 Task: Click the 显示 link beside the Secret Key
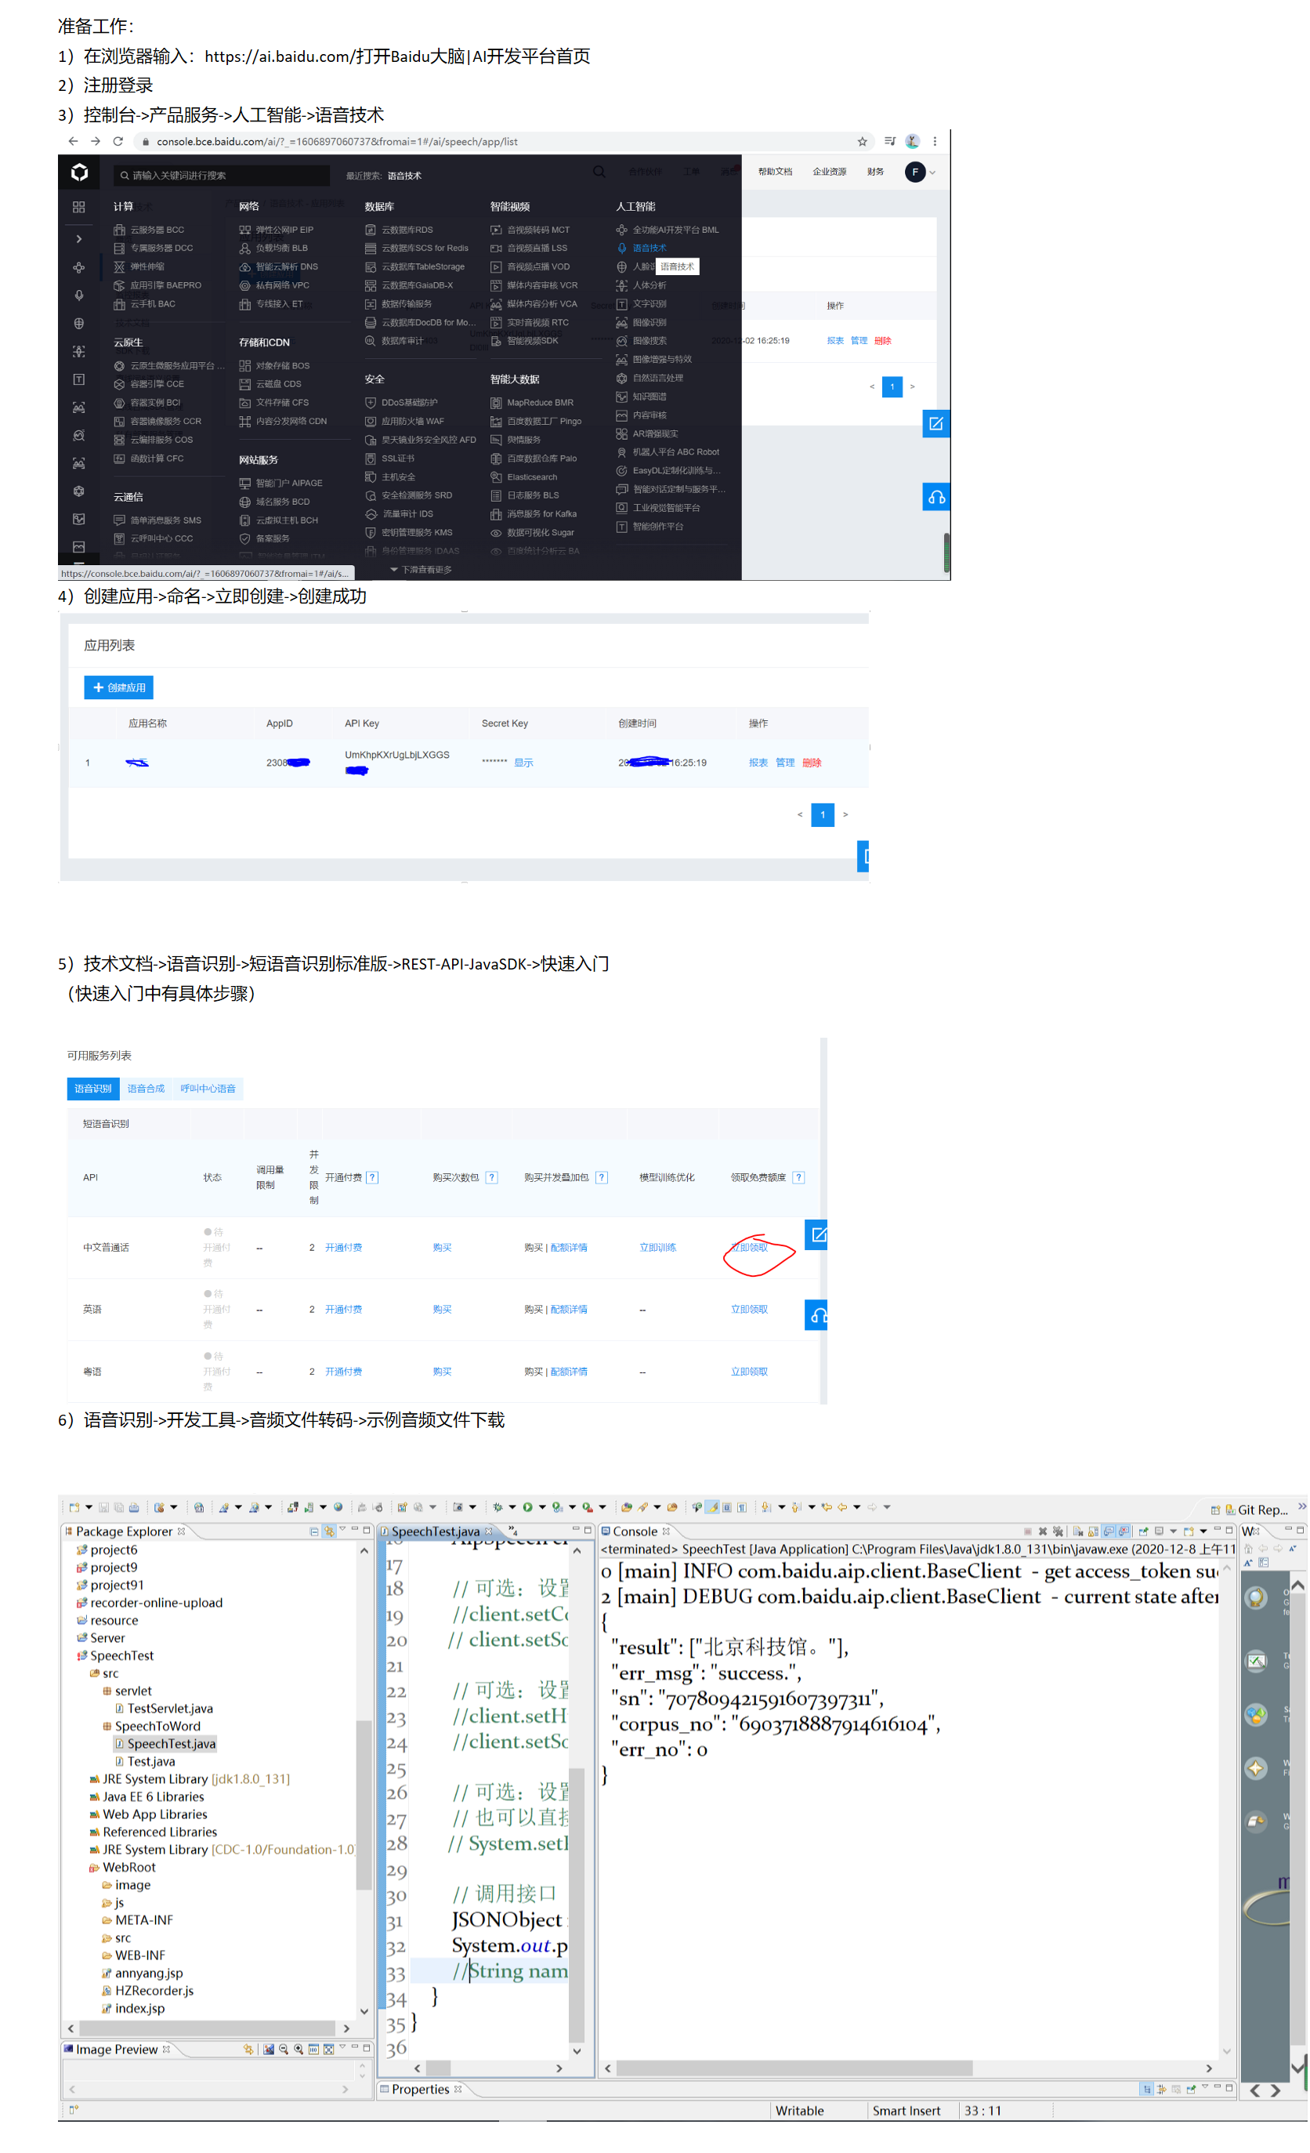click(523, 762)
